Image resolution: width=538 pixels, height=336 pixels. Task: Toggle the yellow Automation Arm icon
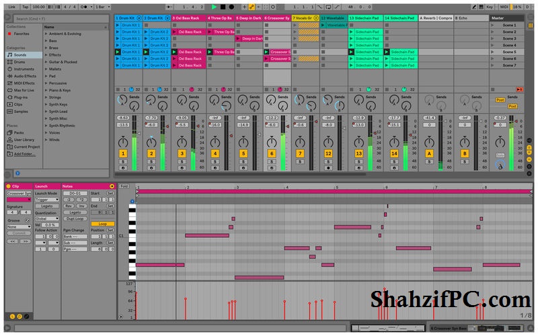(x=252, y=7)
